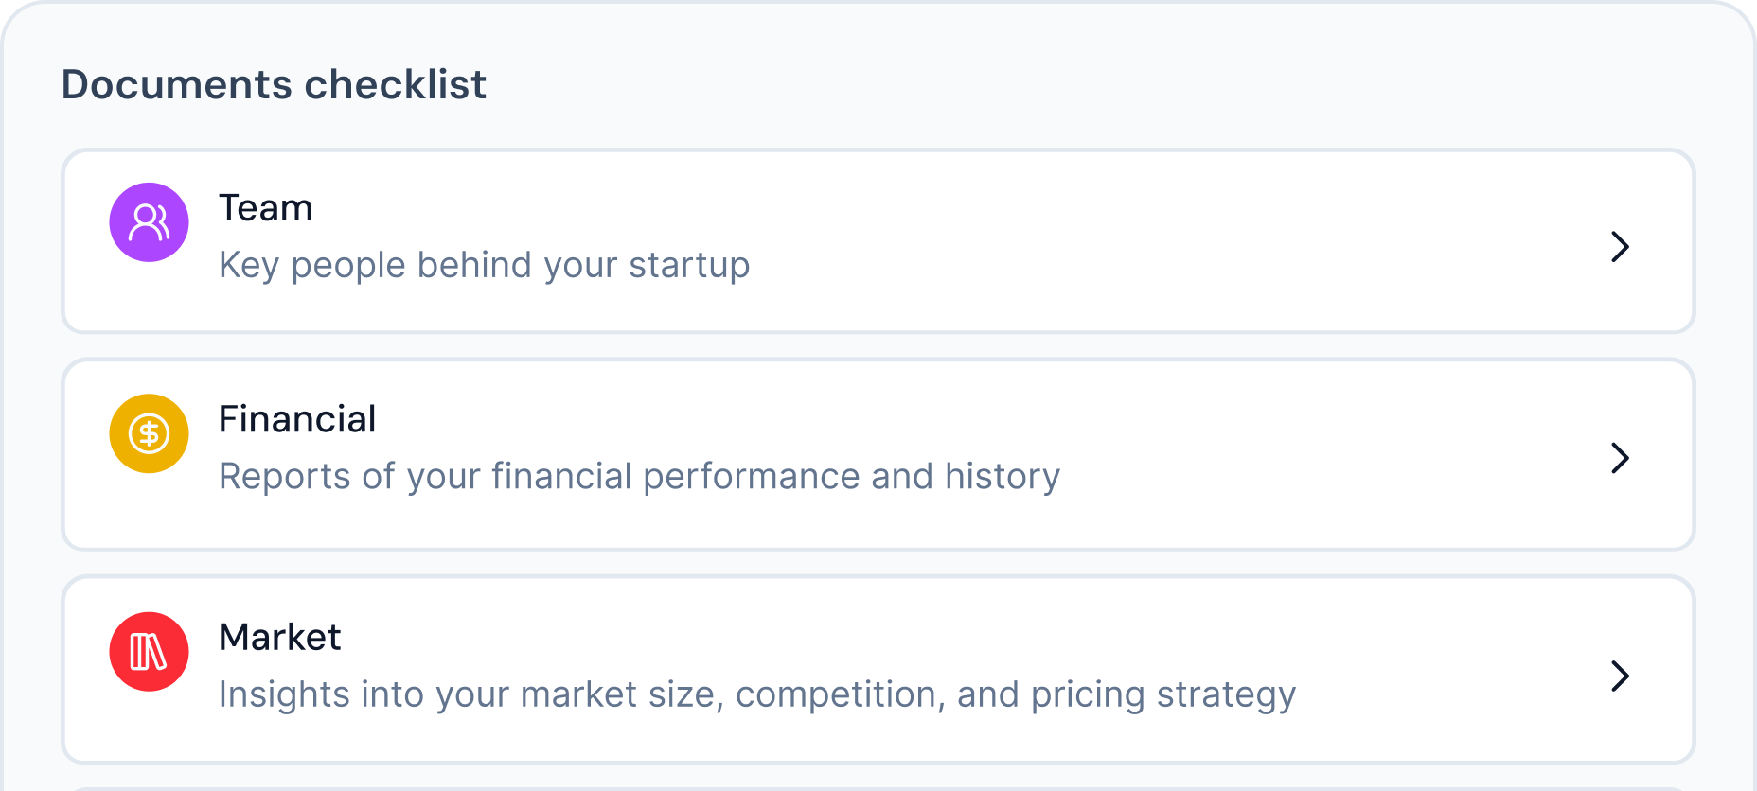Select the Financial title text

point(297,419)
